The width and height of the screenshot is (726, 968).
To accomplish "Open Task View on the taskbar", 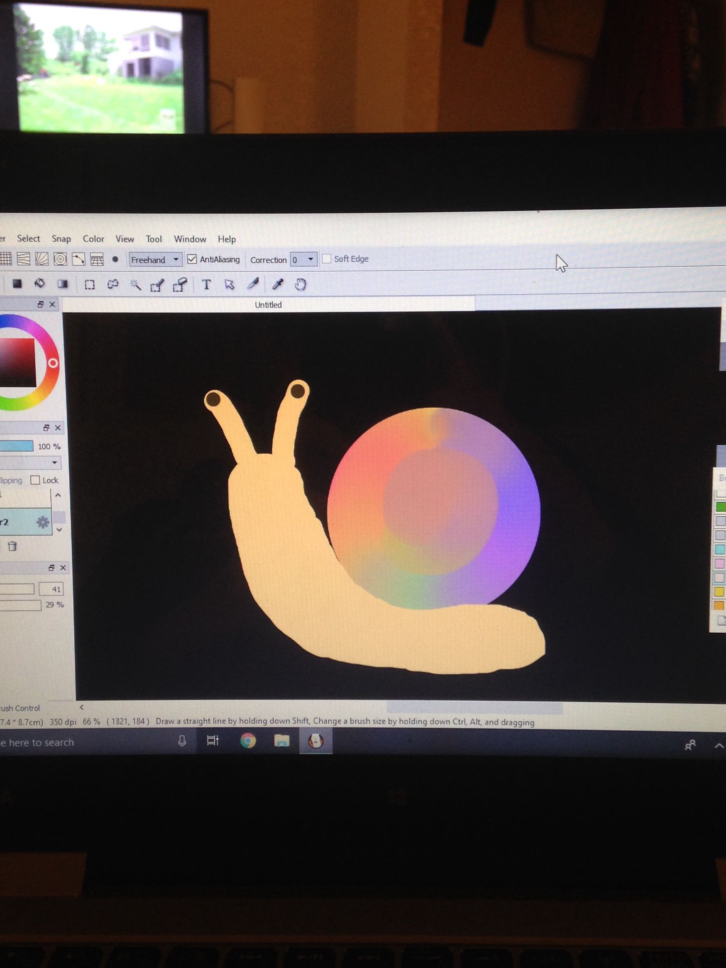I will [x=213, y=741].
